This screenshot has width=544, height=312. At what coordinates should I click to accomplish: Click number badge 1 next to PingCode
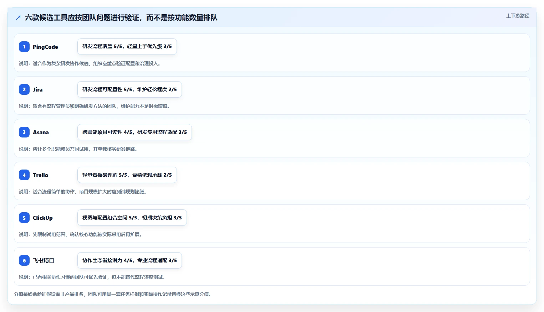point(24,47)
